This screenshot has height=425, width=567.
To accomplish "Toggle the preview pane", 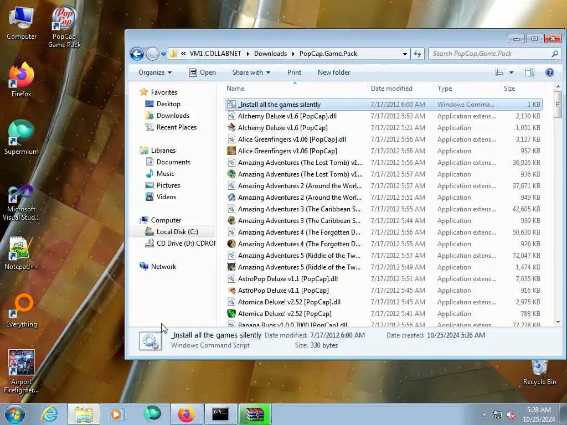I will (530, 72).
